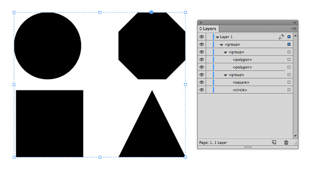Screen dimensions: 315x174
Task: Click the blue selection square on Layer 1
Action: coord(289,37)
